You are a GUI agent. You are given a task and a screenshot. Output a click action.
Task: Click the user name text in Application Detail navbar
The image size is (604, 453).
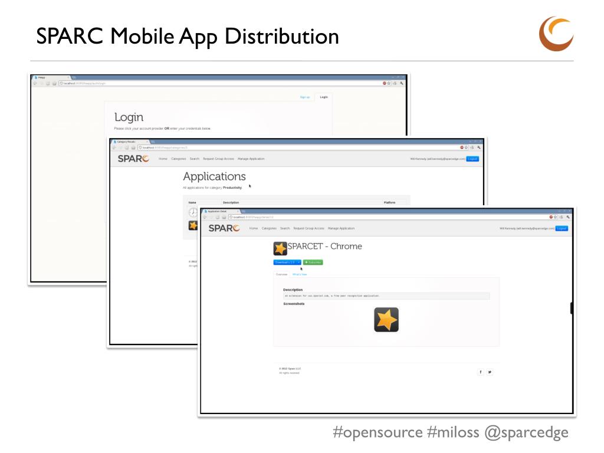tap(527, 228)
